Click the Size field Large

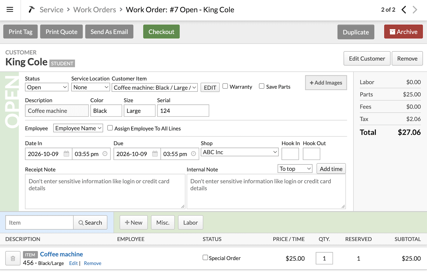(x=139, y=111)
